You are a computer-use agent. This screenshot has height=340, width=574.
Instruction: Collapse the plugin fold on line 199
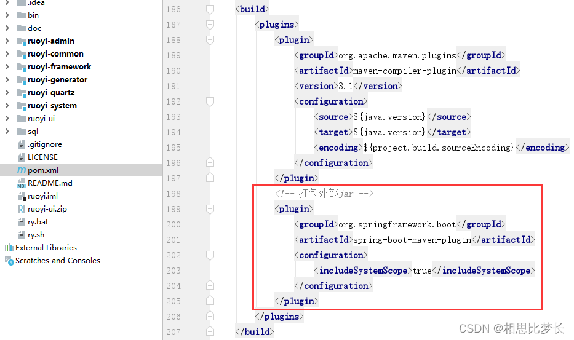click(x=210, y=209)
